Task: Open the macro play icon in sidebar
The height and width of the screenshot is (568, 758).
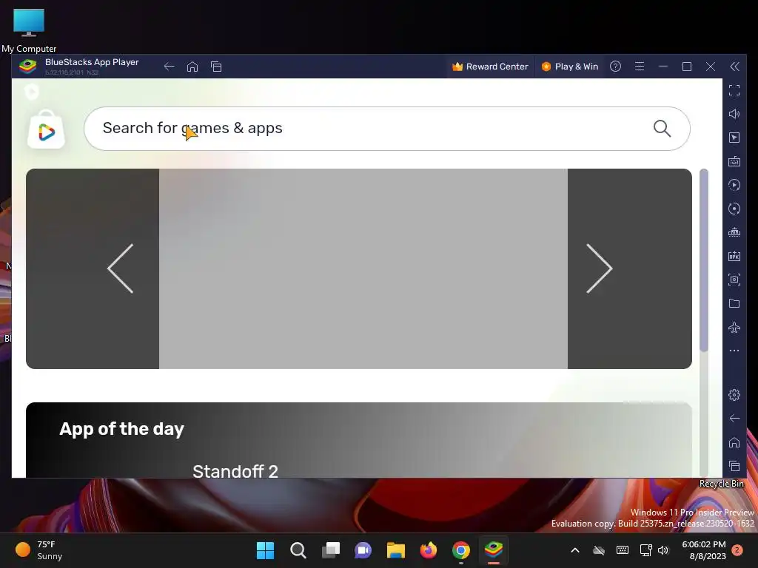Action: coord(734,185)
